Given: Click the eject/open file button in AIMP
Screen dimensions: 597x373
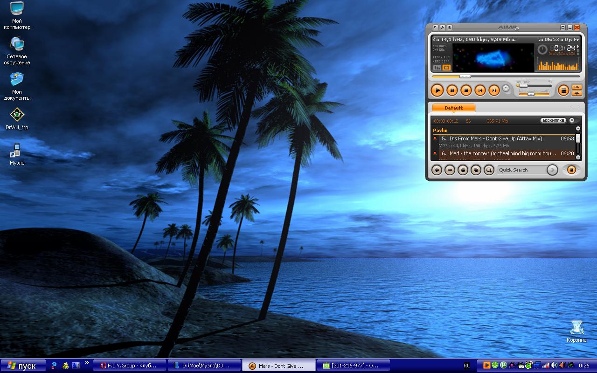Looking at the screenshot, I should pos(506,88).
